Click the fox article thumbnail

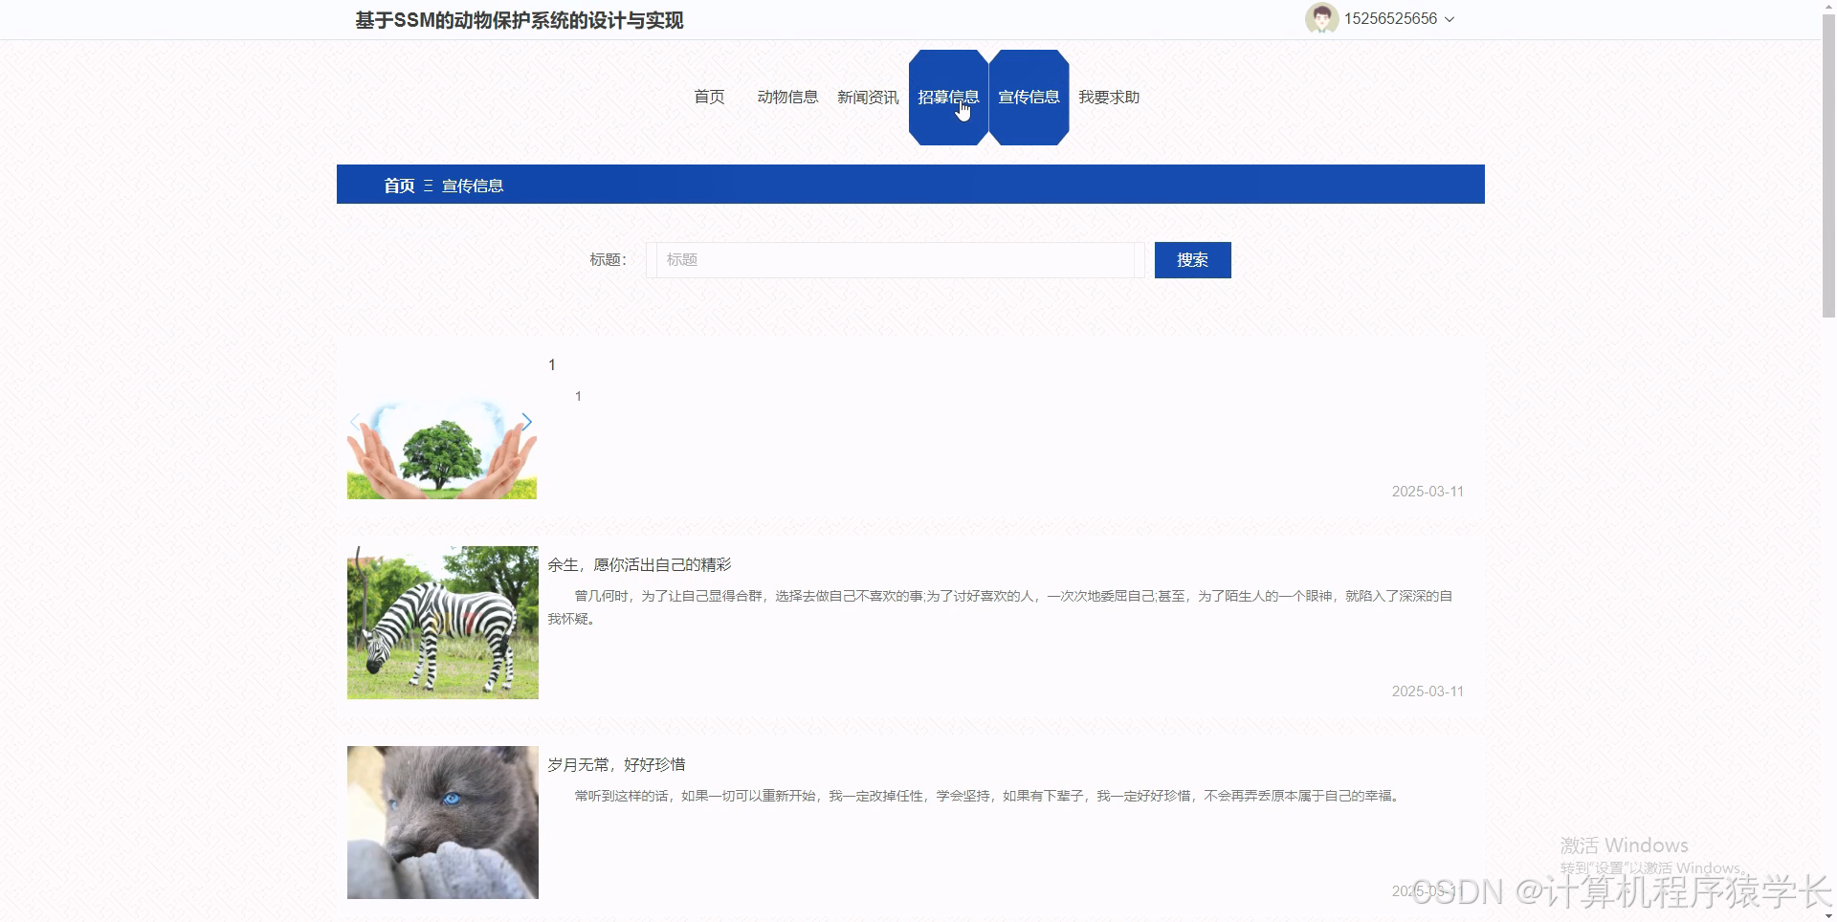(441, 822)
